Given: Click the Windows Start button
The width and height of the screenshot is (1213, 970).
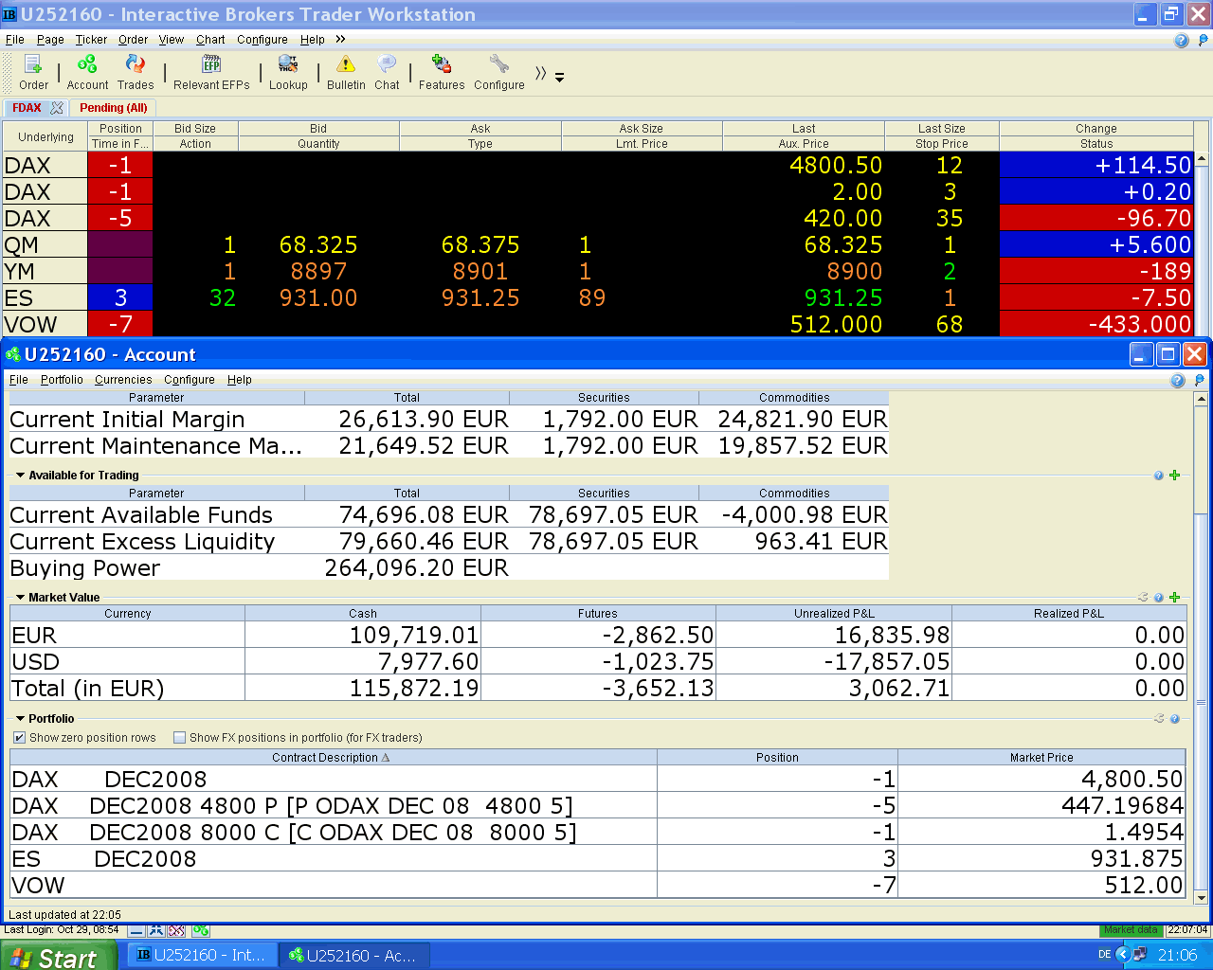Looking at the screenshot, I should click(x=57, y=957).
